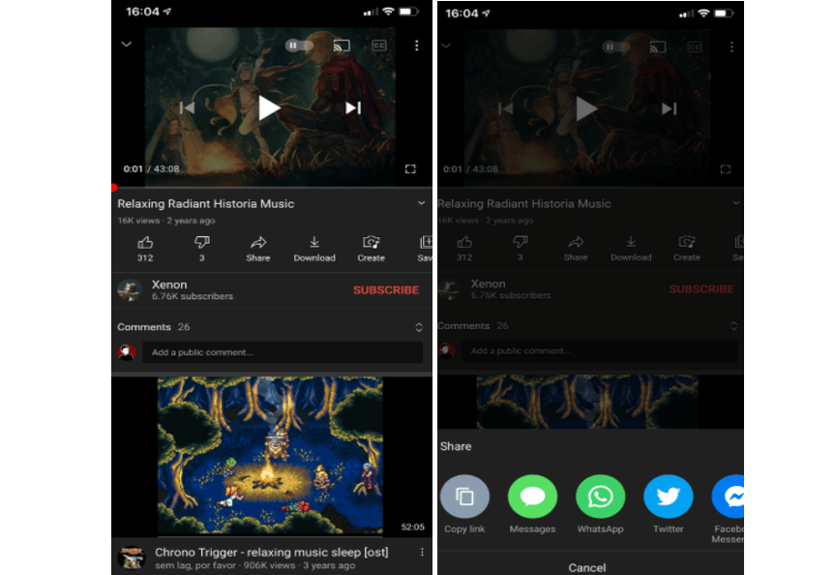Tap Copy link in Share sheet
Viewport: 835px width, 575px height.
(x=464, y=503)
